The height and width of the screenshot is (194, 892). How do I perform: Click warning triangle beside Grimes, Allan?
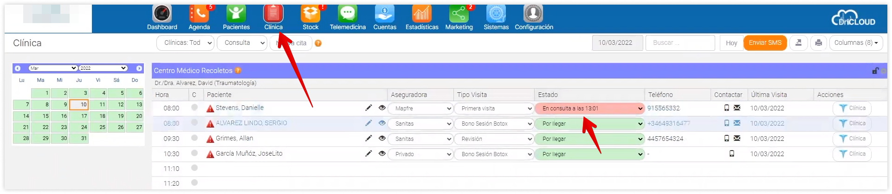pos(210,139)
